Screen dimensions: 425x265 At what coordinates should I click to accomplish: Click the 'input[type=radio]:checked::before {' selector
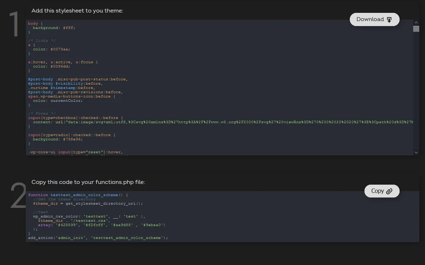[72, 135]
